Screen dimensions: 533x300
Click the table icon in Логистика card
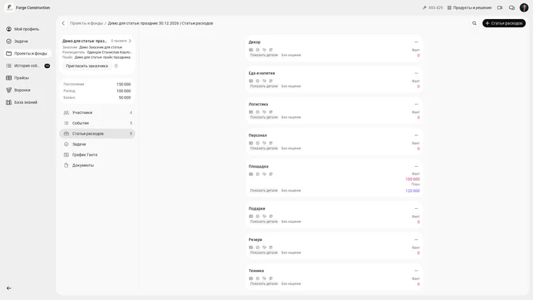pyautogui.click(x=251, y=112)
